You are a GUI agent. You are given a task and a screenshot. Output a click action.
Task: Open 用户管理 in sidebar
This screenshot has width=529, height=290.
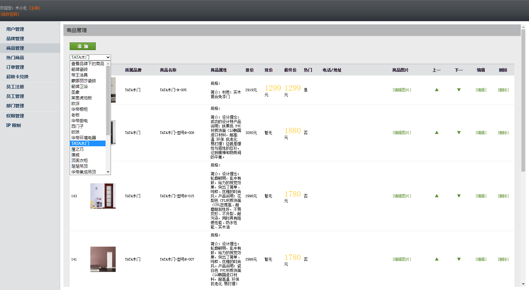[15, 29]
